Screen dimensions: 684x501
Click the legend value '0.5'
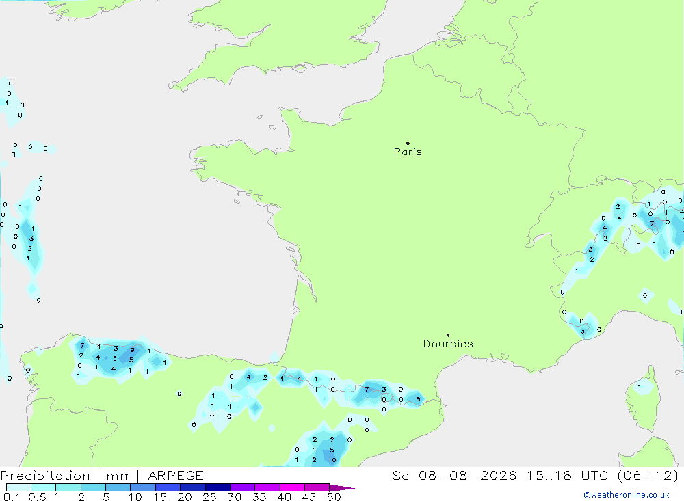37,497
